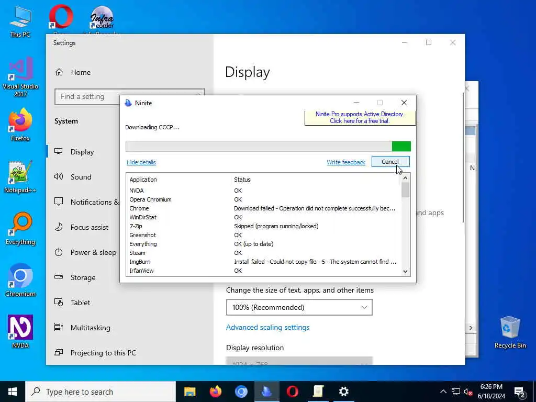Open the This PC desktop icon
Viewport: 536px width, 402px height.
(20, 21)
